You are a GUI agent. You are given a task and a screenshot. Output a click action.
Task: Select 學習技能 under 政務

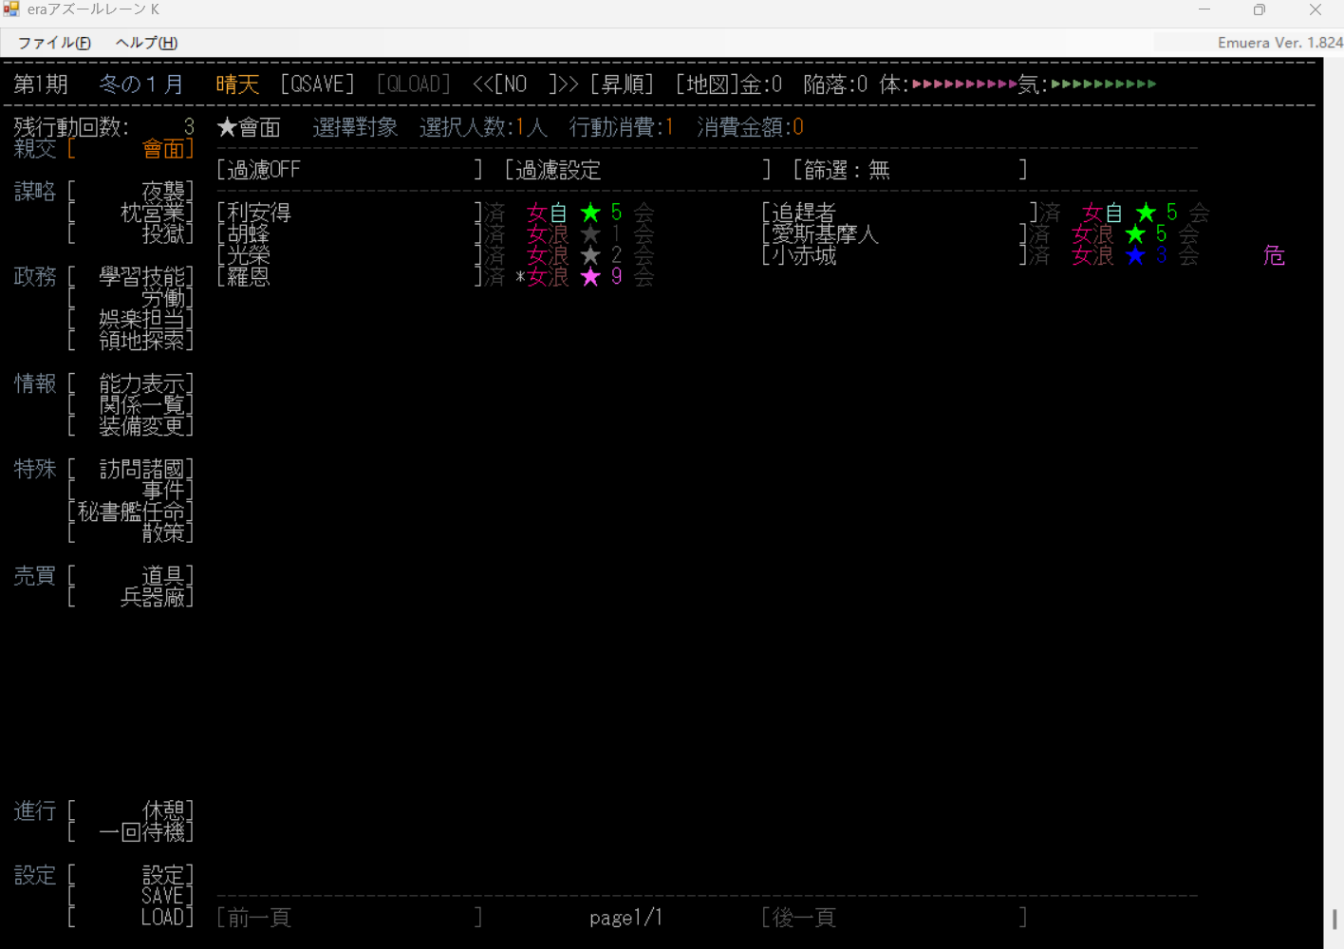(x=131, y=277)
